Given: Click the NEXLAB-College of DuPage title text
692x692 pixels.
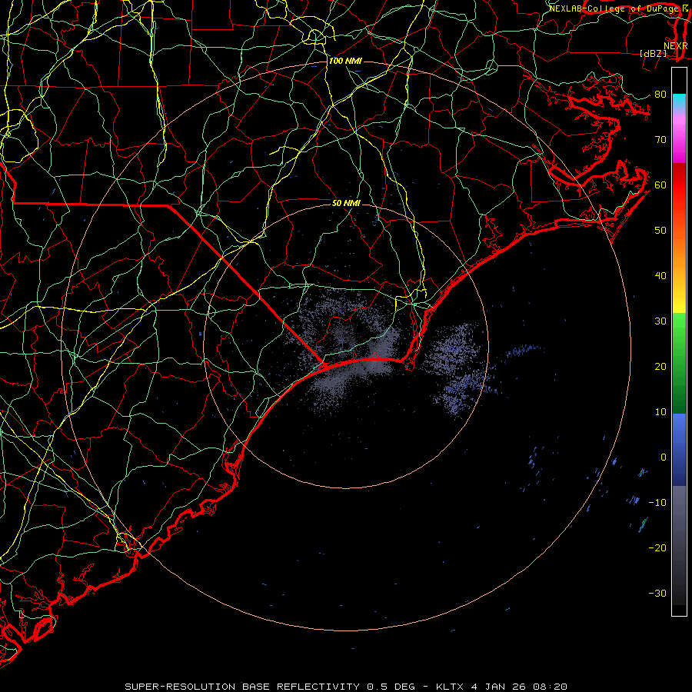Looking at the screenshot, I should point(615,8).
